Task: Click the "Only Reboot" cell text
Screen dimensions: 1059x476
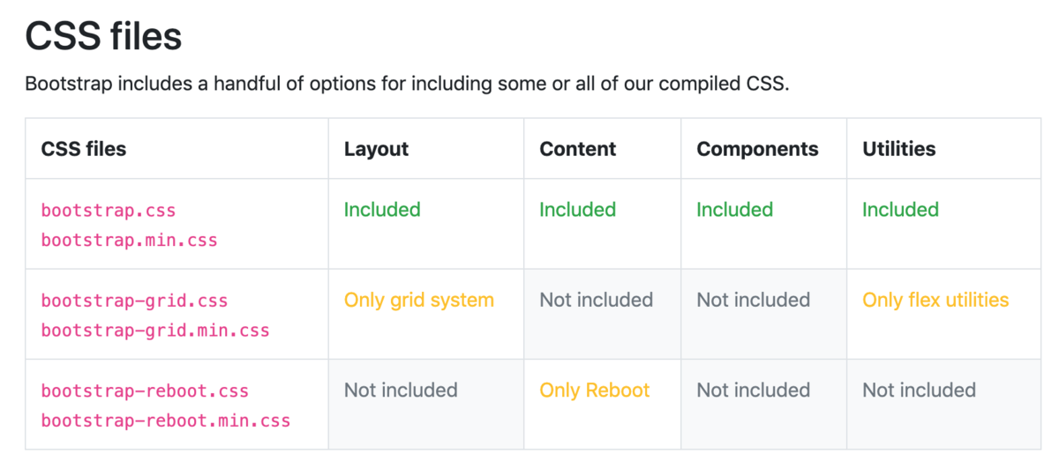Action: click(x=595, y=390)
